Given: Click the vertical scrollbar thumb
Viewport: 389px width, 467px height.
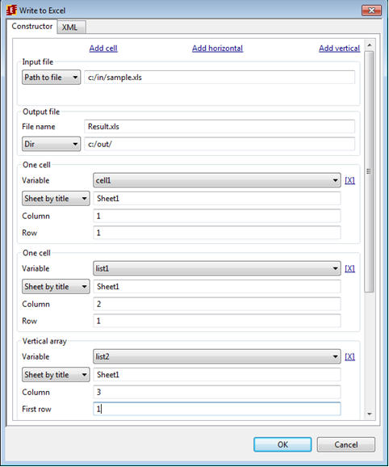Looking at the screenshot, I should (370, 171).
